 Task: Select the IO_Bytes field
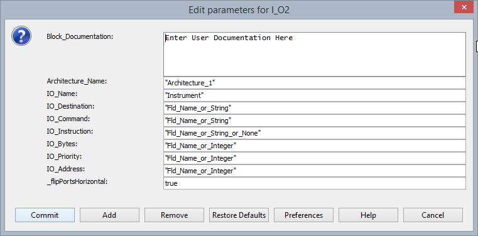click(x=315, y=146)
